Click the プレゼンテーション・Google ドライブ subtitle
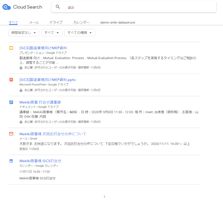Image resolution: width=223 pixels, height=204 pixels. pyautogui.click(x=43, y=53)
